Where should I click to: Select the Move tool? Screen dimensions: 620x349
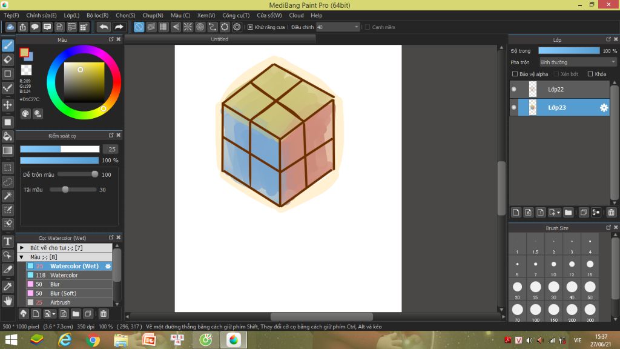click(x=8, y=105)
